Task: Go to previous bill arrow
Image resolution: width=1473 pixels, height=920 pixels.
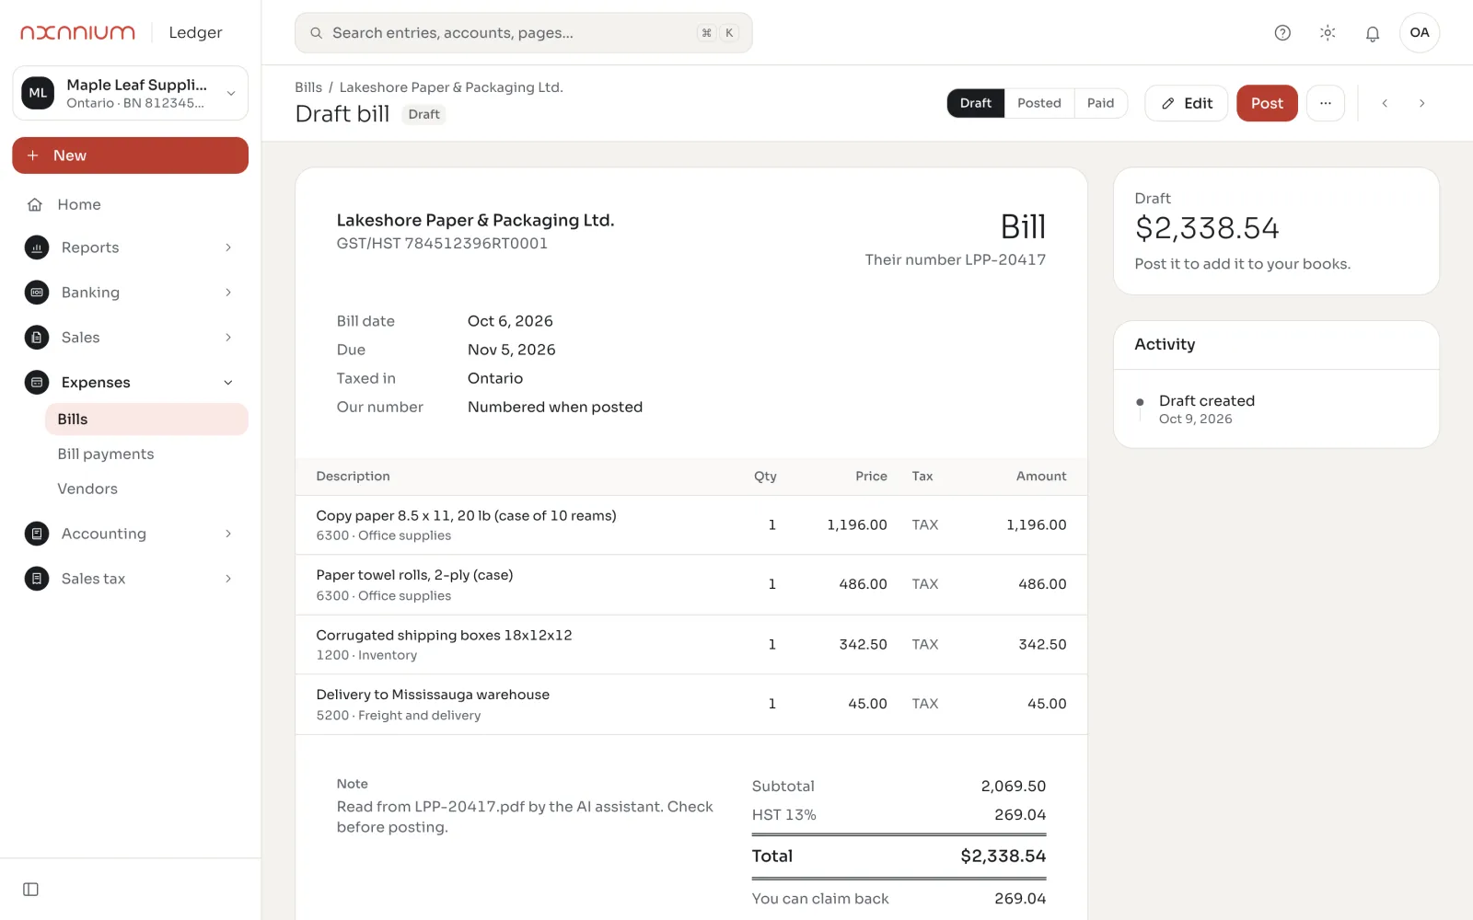Action: [x=1385, y=103]
